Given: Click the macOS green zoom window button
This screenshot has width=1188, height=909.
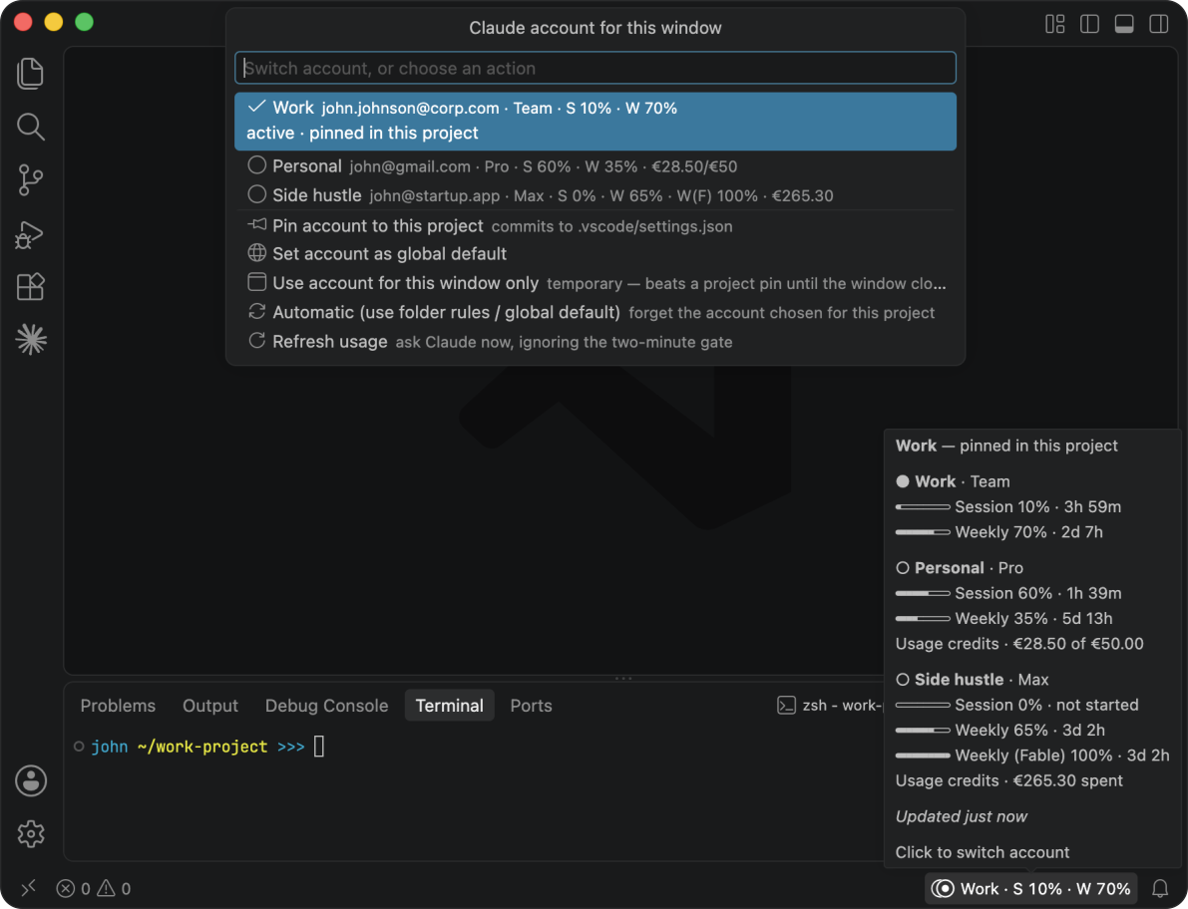Looking at the screenshot, I should (x=84, y=22).
